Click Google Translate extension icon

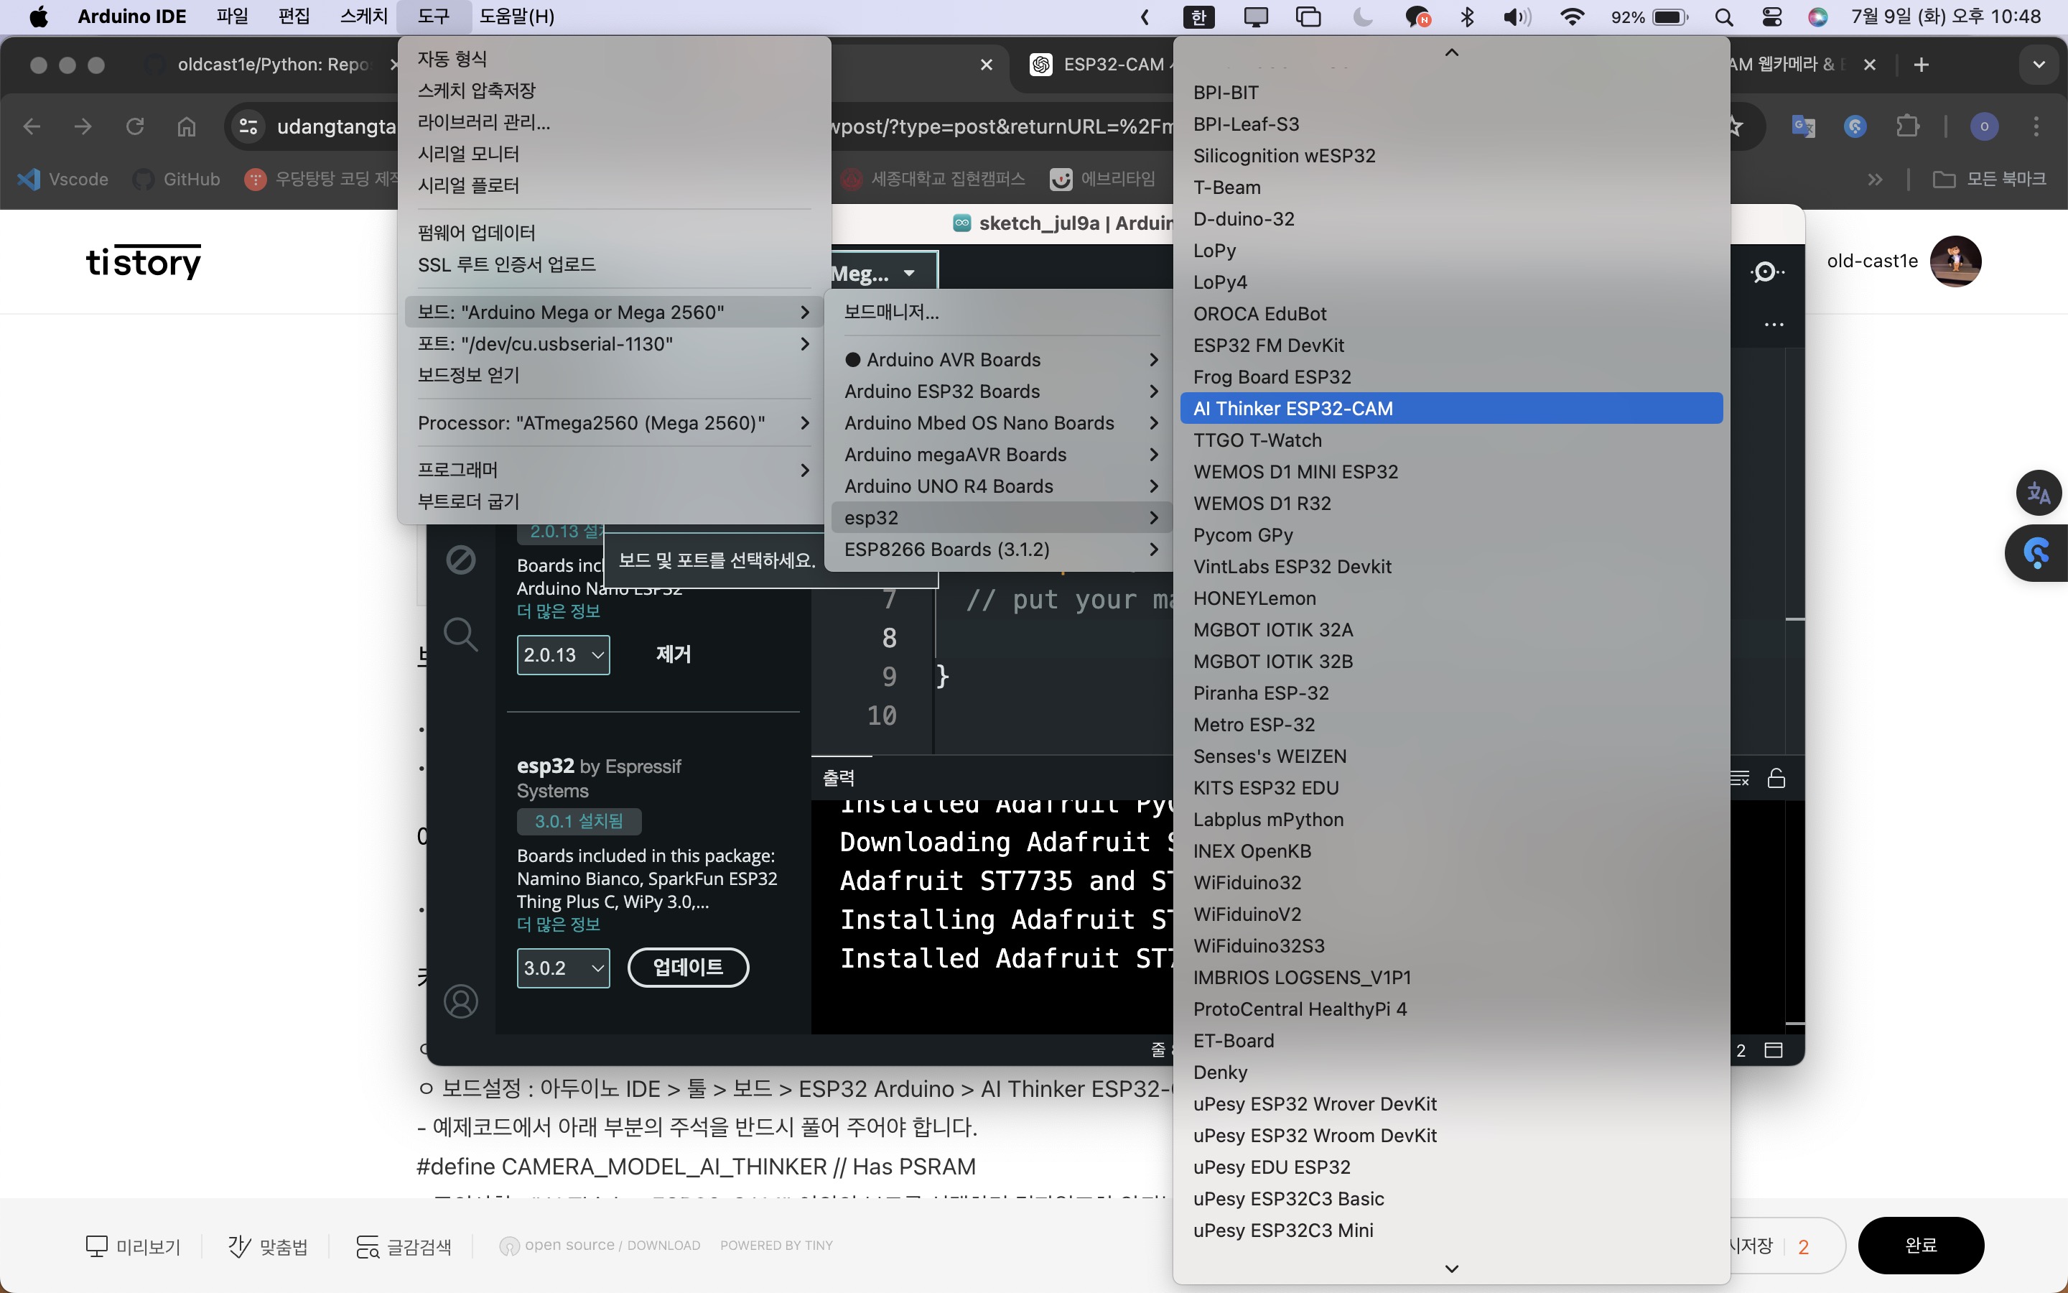[1802, 126]
